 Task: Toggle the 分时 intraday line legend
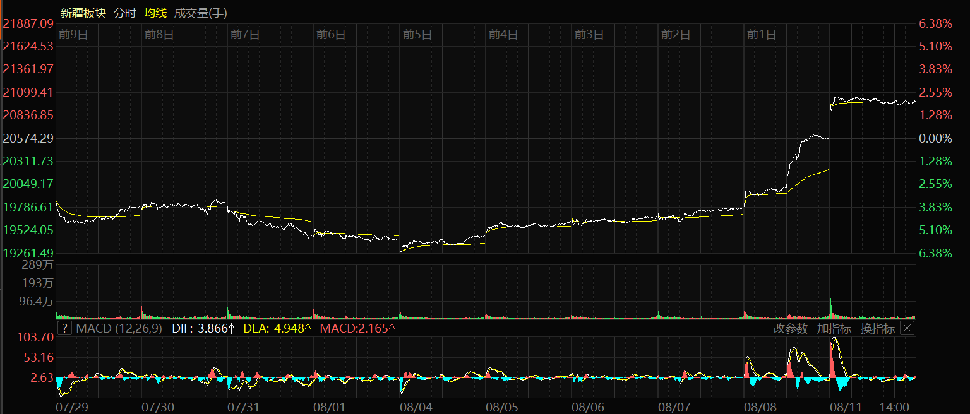point(124,13)
